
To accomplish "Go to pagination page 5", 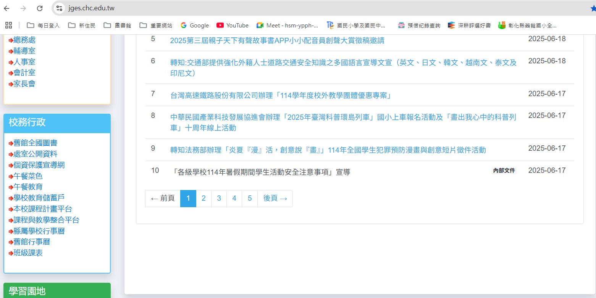I will [x=250, y=198].
